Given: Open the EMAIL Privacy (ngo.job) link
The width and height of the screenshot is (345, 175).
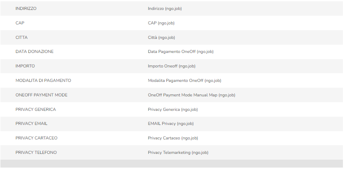Looking at the screenshot, I should point(170,124).
